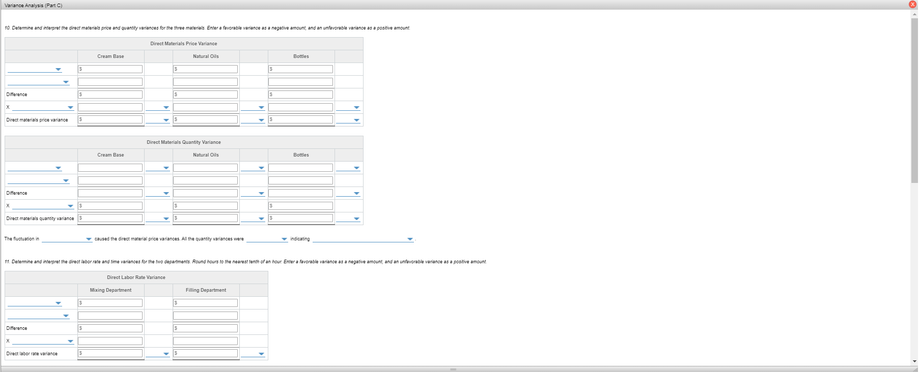Viewport: 919px width, 372px height.
Task: Open Natural Oils quantity variance result dropdown
Action: pos(253,219)
